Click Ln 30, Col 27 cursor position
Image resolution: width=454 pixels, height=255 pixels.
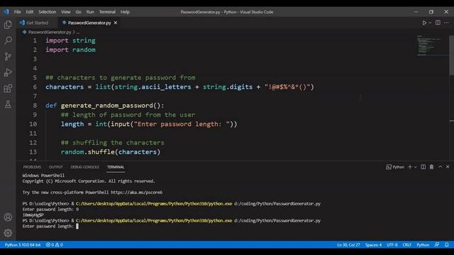click(348, 245)
